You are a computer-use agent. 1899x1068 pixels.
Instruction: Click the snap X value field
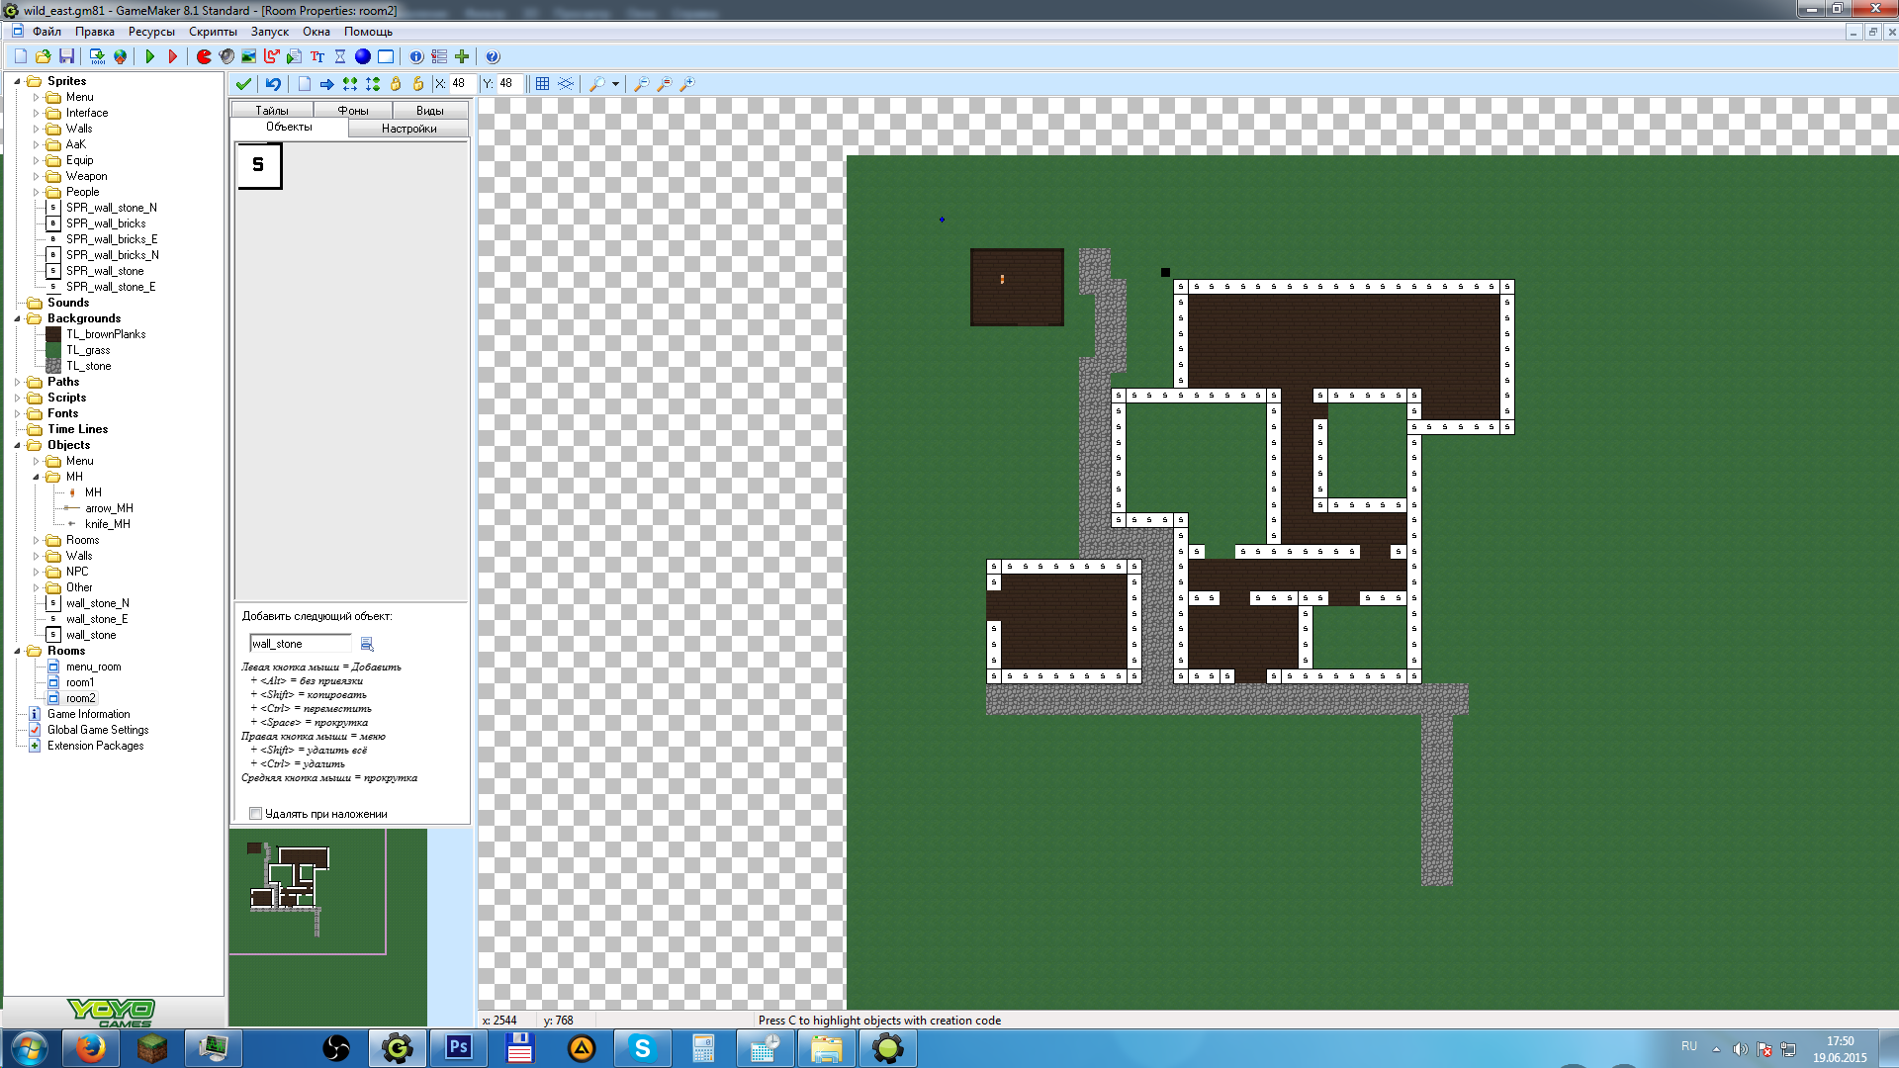463,84
